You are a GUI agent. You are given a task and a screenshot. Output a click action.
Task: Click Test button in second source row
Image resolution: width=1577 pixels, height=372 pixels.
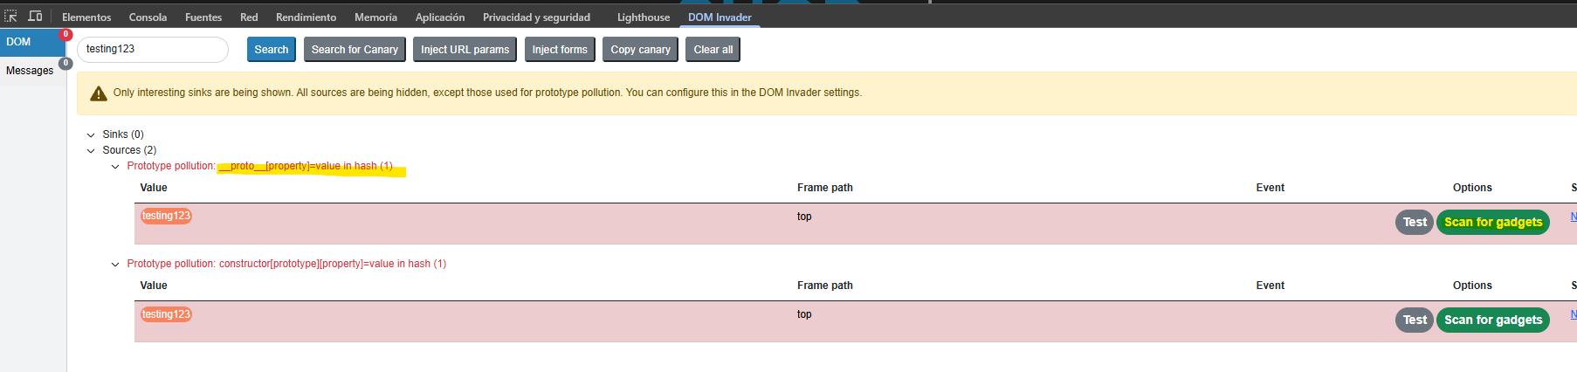(x=1414, y=320)
